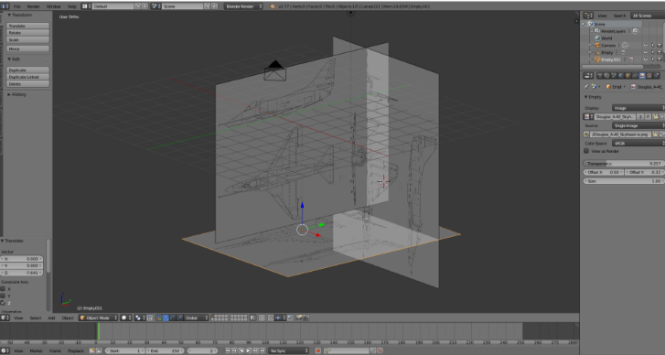Toggle the X constraint axis checkbox
665x355 pixels.
3,289
